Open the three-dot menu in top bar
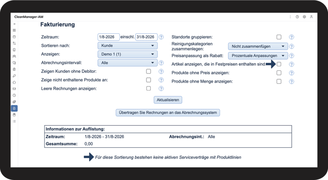 (290, 17)
